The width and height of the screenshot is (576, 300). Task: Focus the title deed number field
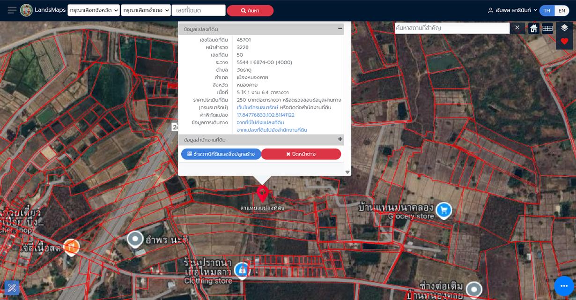click(199, 10)
